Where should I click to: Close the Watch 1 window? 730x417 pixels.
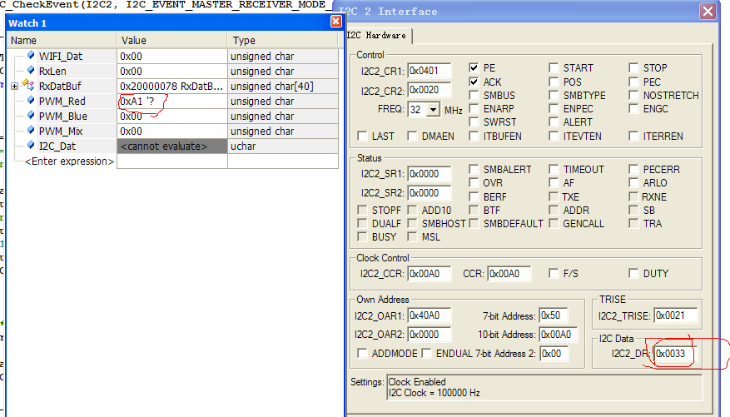click(x=335, y=22)
